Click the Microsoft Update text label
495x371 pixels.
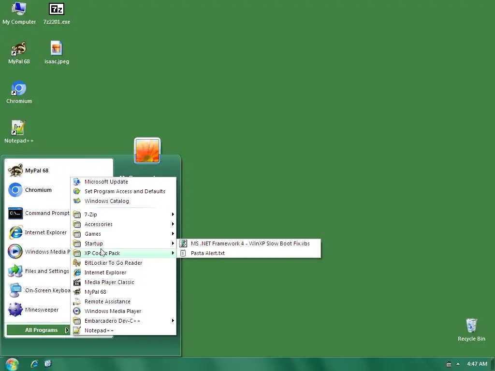tap(106, 182)
